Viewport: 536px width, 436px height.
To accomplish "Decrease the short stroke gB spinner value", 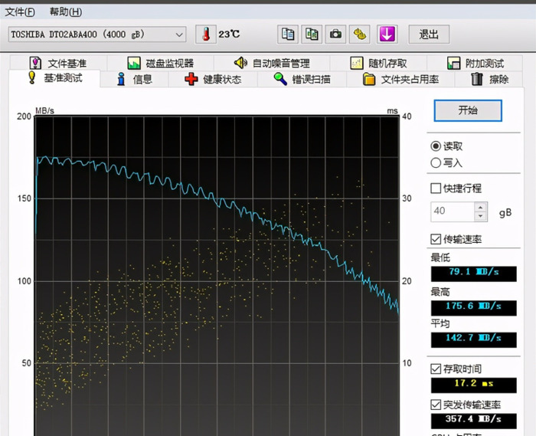I will pos(480,215).
